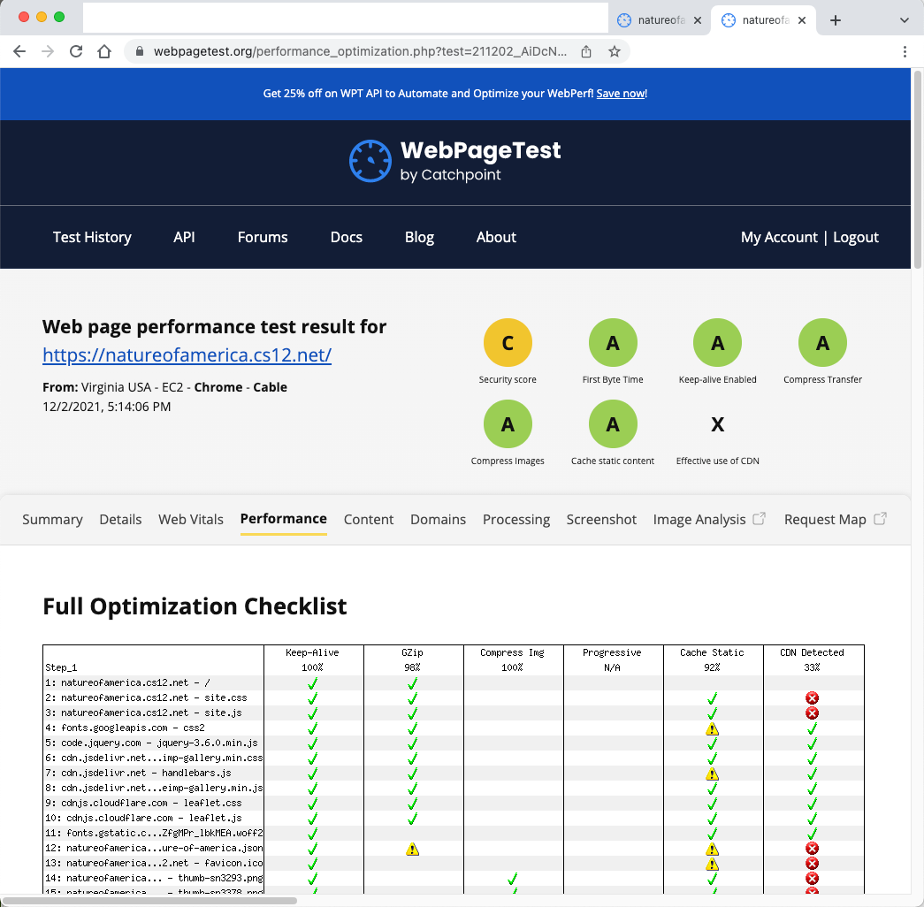The image size is (924, 907).
Task: Click the Effective use of CDN X grade
Action: point(717,424)
